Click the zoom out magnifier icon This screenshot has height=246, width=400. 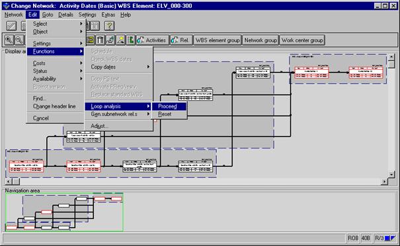(19, 40)
